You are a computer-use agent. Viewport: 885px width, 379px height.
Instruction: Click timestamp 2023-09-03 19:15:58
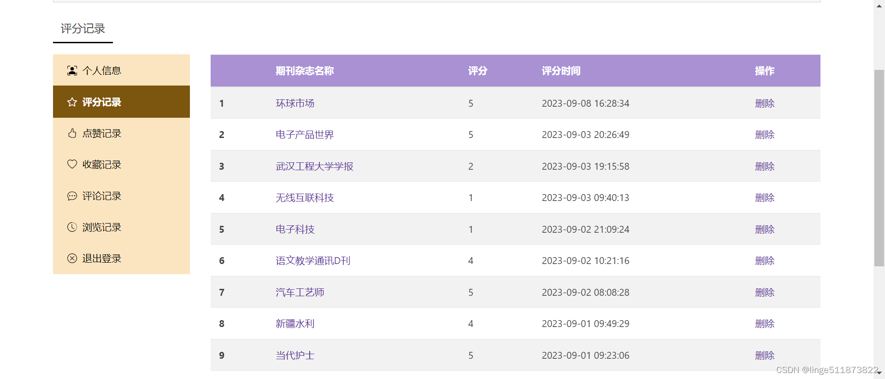pyautogui.click(x=585, y=167)
